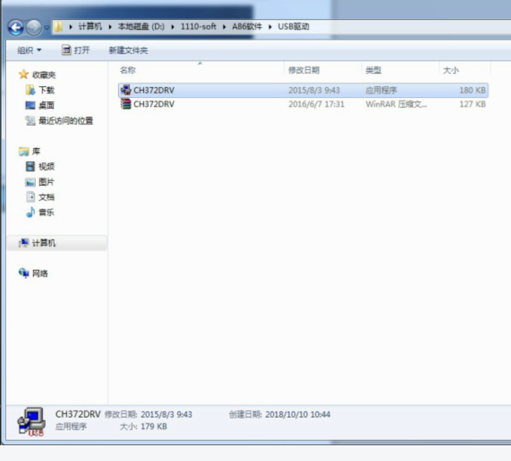The image size is (511, 461).
Task: Select USB驱动 in the address breadcrumb
Action: click(293, 26)
